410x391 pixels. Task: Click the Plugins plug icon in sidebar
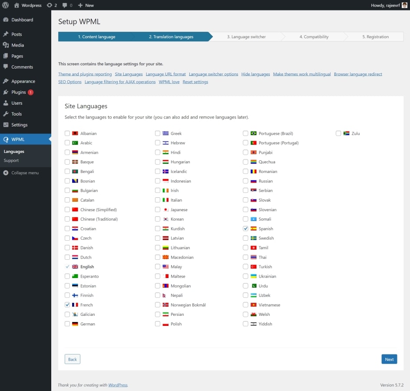6,92
